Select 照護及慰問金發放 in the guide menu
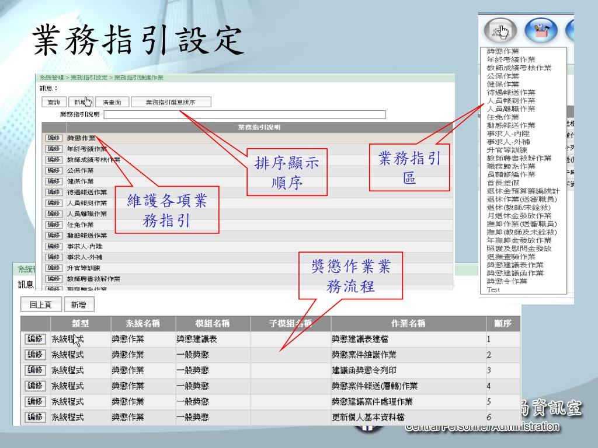598x448 pixels. [519, 249]
